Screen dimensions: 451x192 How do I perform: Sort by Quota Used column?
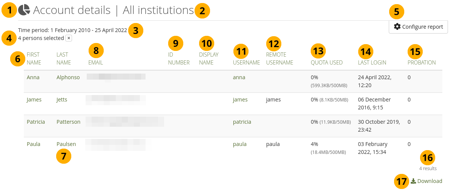(x=327, y=63)
